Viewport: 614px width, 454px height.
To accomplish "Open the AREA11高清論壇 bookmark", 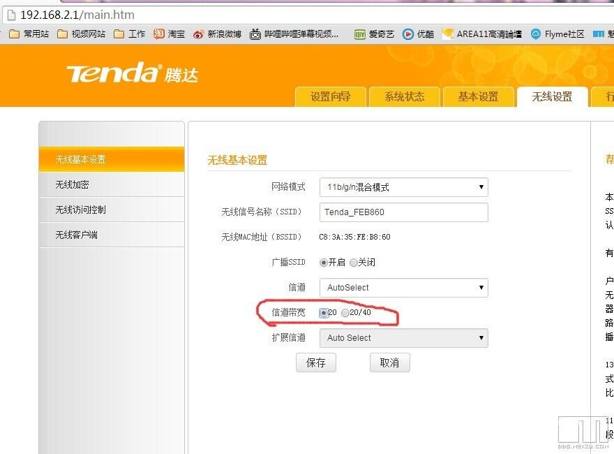I will click(x=481, y=34).
